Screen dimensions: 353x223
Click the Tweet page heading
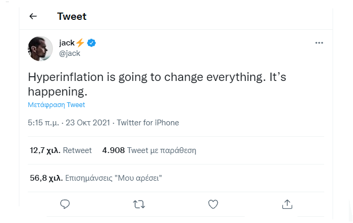[x=72, y=16]
